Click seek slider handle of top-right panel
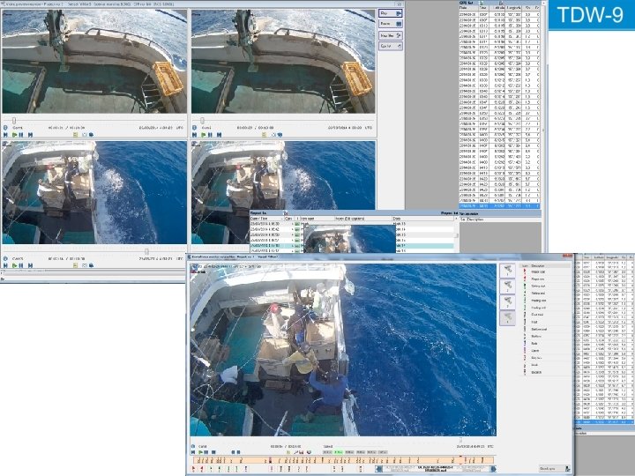Viewport: 635px width, 476px height. [202, 120]
